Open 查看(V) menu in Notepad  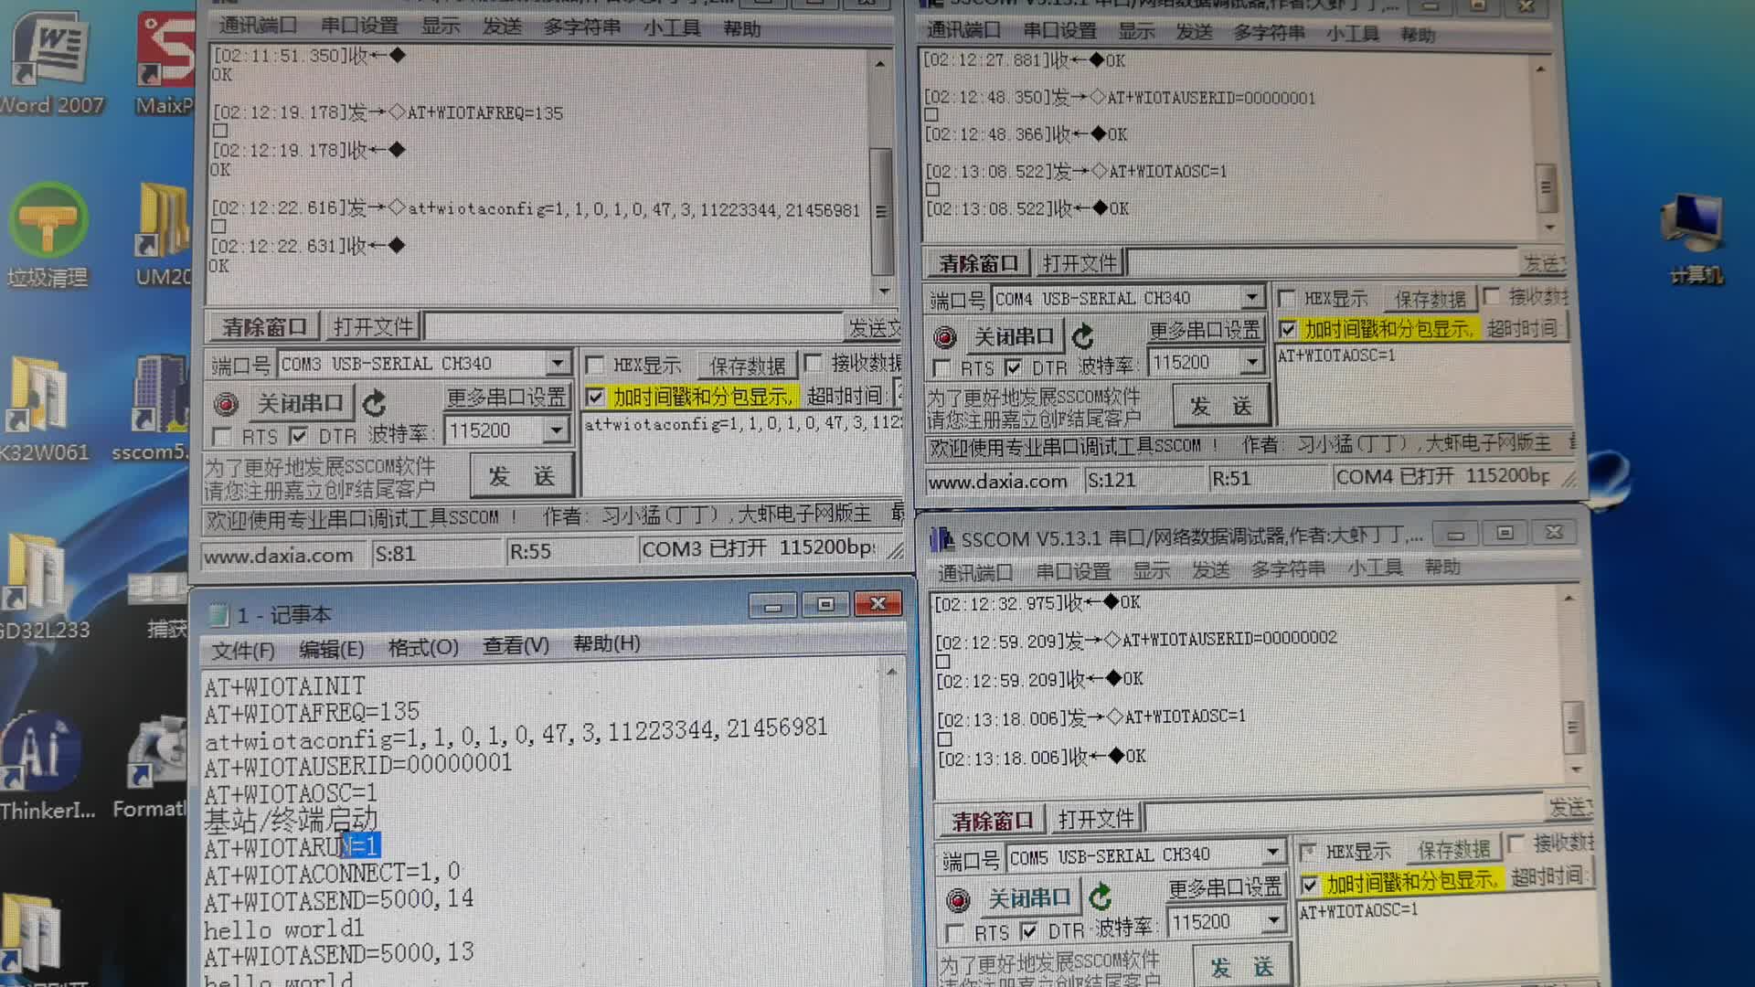[516, 645]
